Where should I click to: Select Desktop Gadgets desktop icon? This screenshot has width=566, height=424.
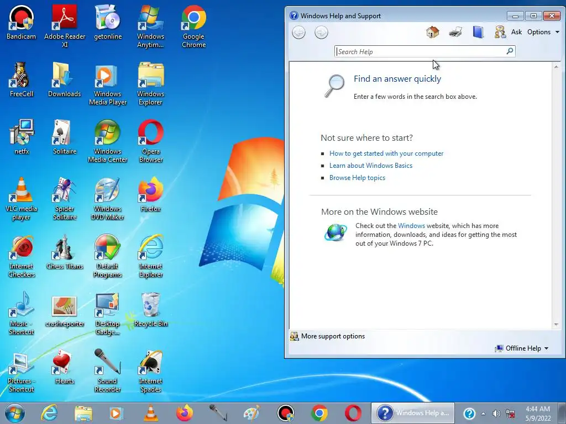108,314
